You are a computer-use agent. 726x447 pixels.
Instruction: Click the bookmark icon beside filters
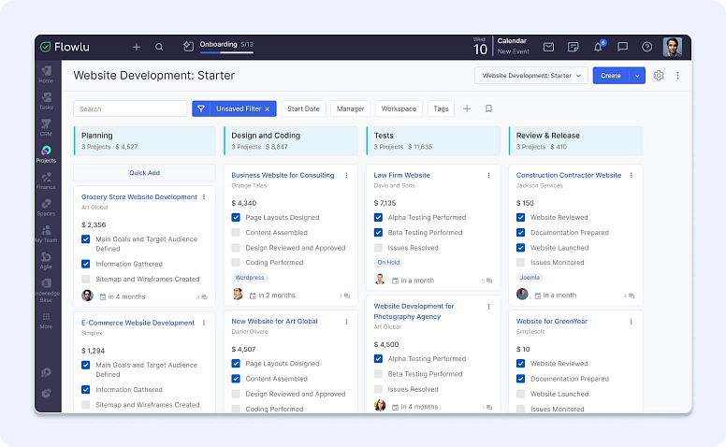(x=488, y=108)
